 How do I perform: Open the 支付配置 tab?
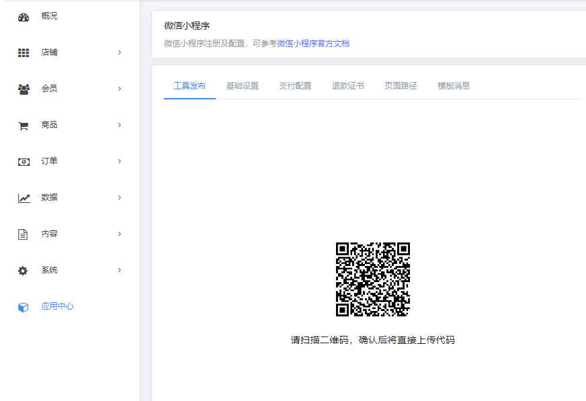pyautogui.click(x=295, y=86)
